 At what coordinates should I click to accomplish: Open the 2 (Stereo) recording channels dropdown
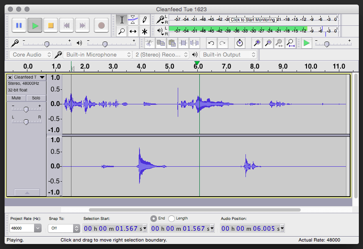tap(161, 55)
